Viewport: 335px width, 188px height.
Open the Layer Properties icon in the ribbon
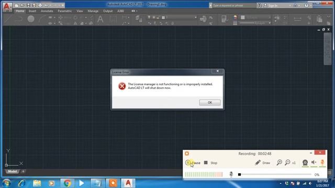tap(139, 19)
